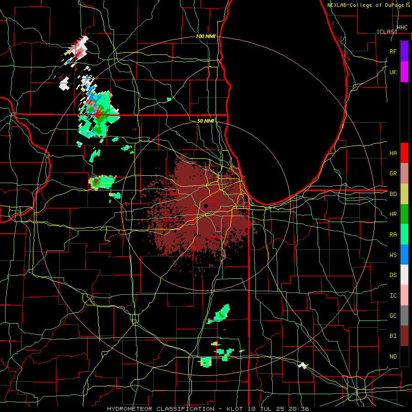
Task: Select the blue WS wet snow swatch
Action: pyautogui.click(x=404, y=255)
